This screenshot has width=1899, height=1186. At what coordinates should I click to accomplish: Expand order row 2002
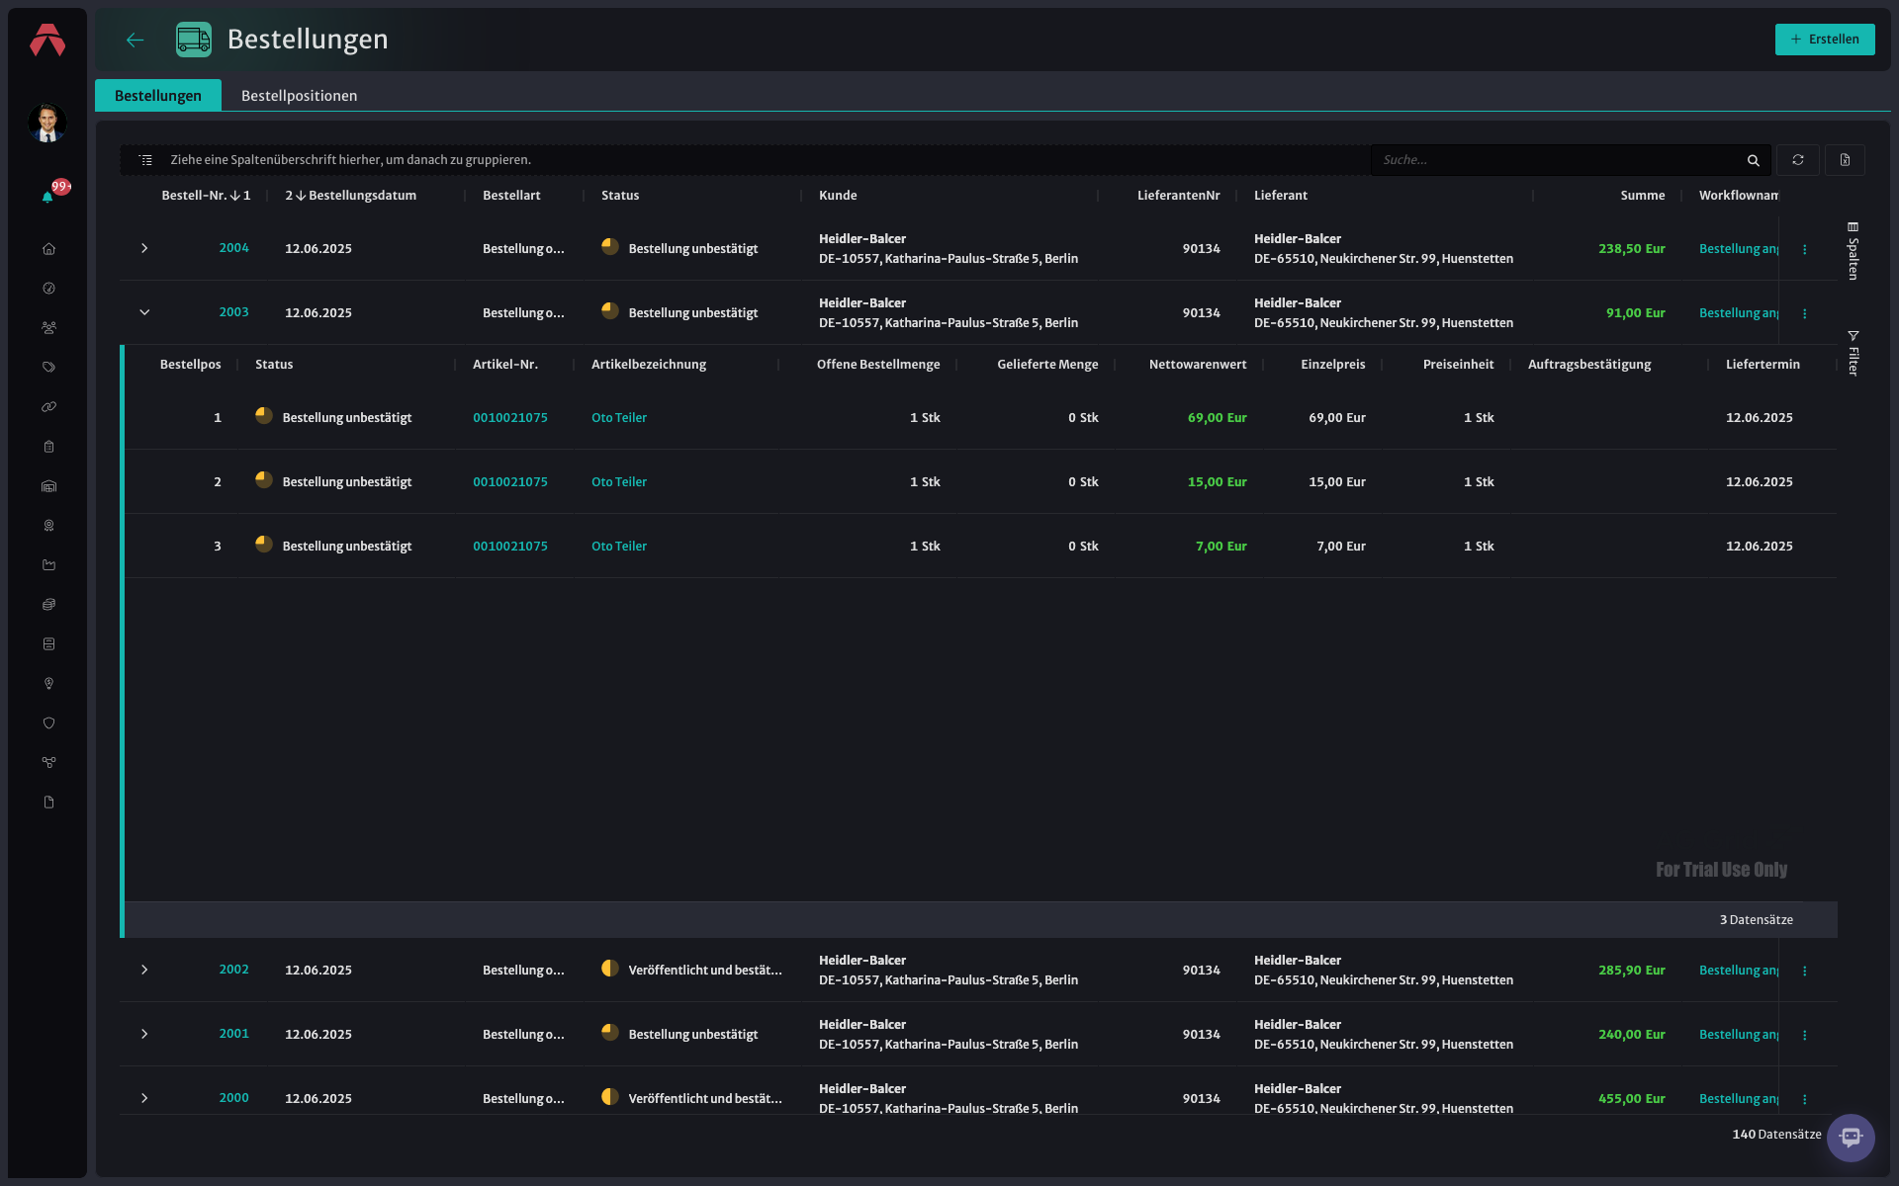(x=144, y=970)
